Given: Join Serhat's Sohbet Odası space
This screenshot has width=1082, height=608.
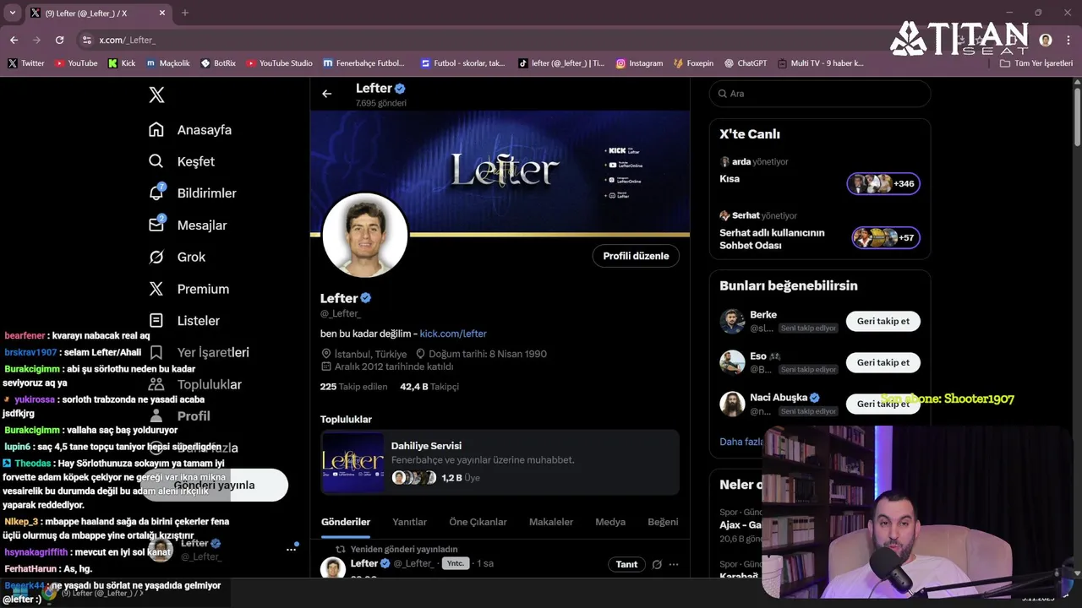Looking at the screenshot, I should tap(885, 237).
